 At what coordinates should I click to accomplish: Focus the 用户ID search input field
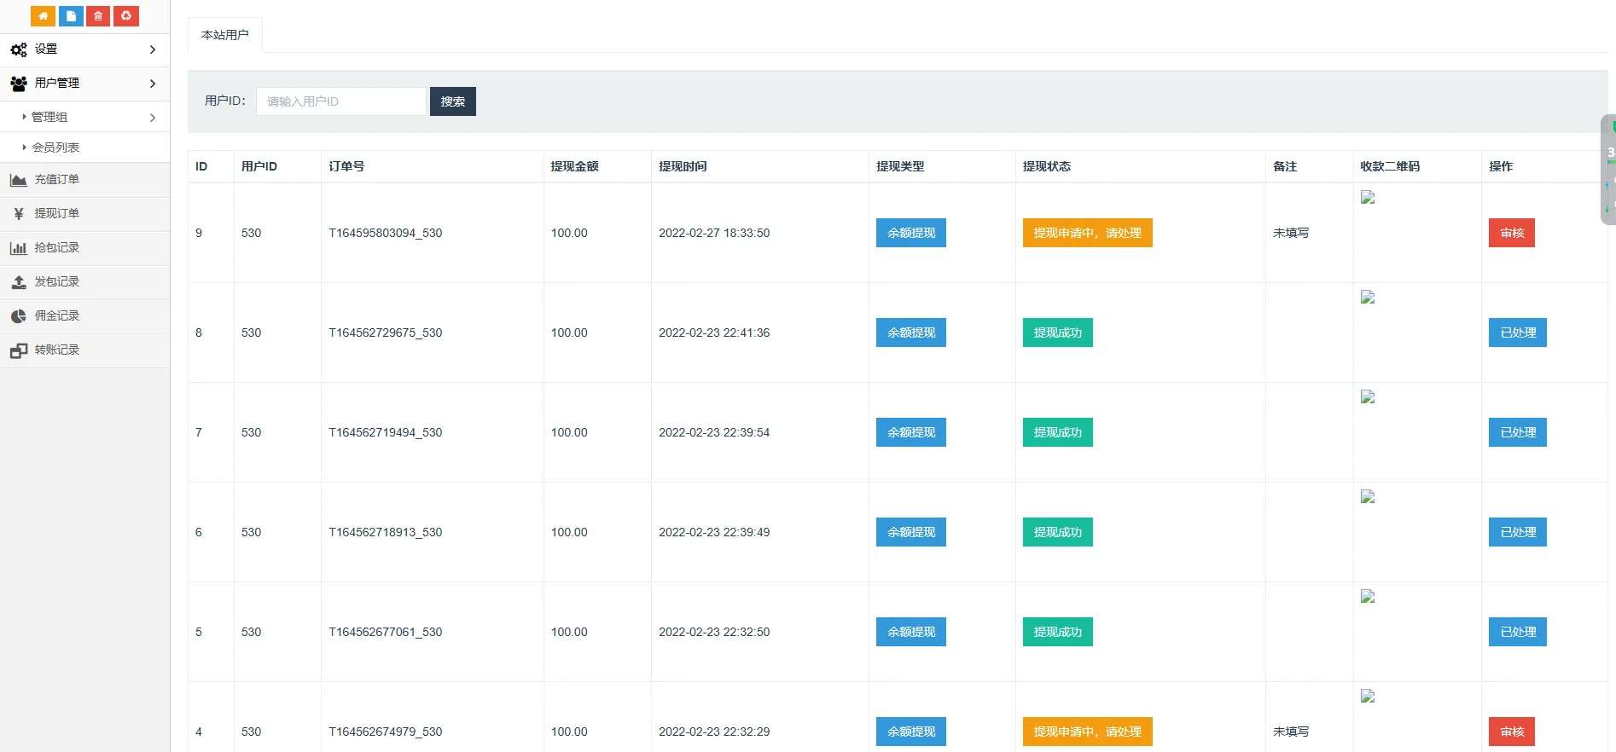pyautogui.click(x=340, y=101)
